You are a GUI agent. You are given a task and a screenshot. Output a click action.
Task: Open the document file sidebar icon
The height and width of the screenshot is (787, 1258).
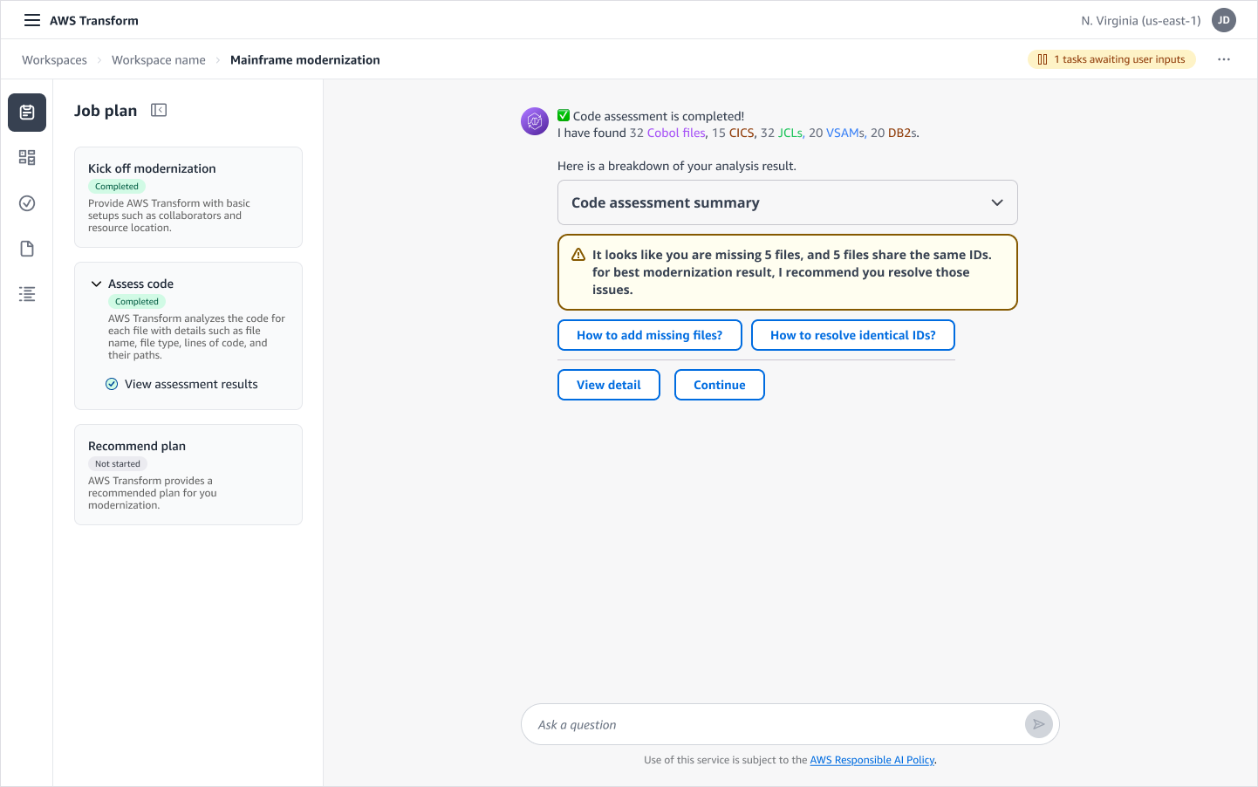point(27,249)
